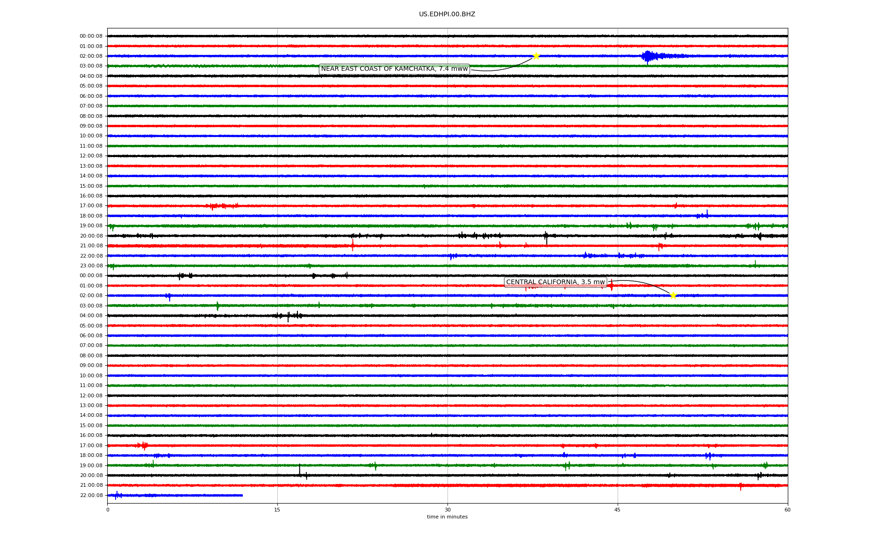Click the 0 tick on the time axis

pyautogui.click(x=108, y=510)
